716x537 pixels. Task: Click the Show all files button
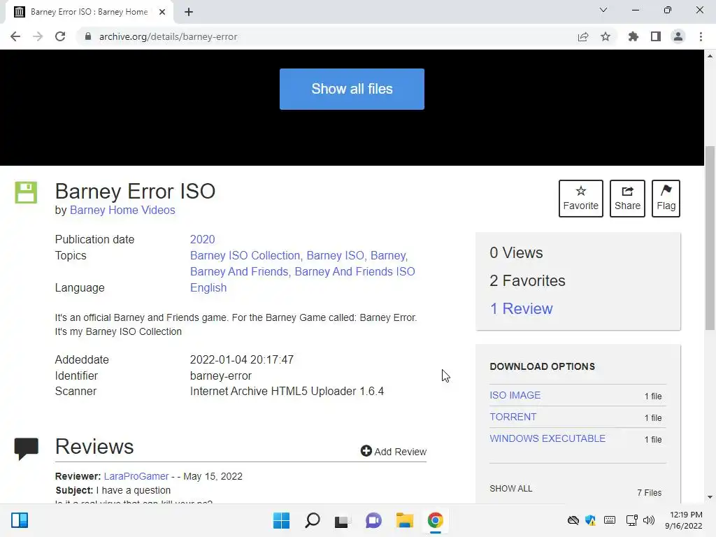(352, 89)
